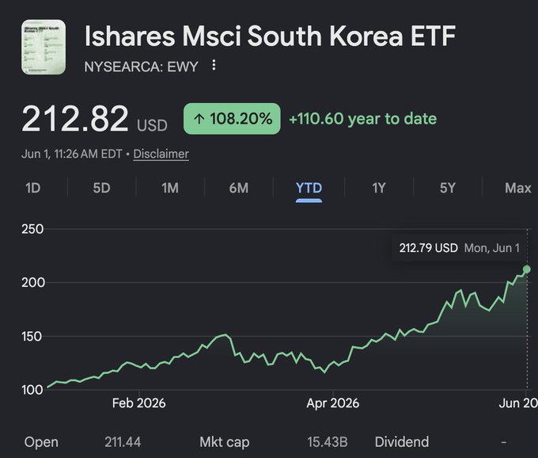Click the 100 y-axis label
This screenshot has height=458, width=538.
pos(32,390)
